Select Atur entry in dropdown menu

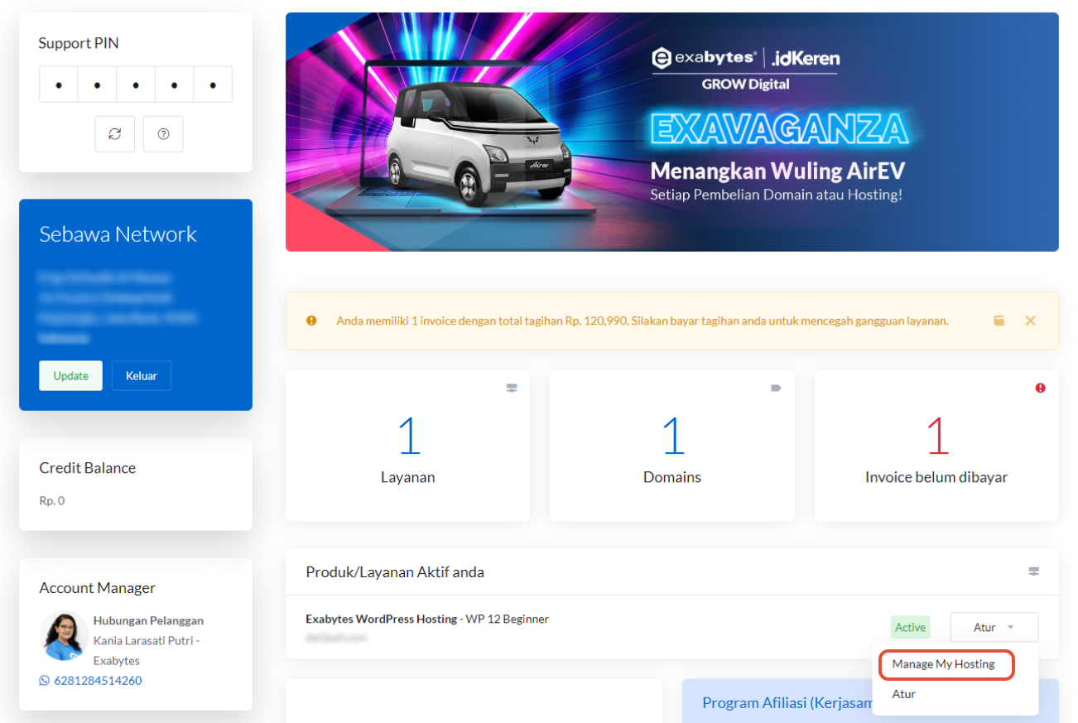(904, 694)
